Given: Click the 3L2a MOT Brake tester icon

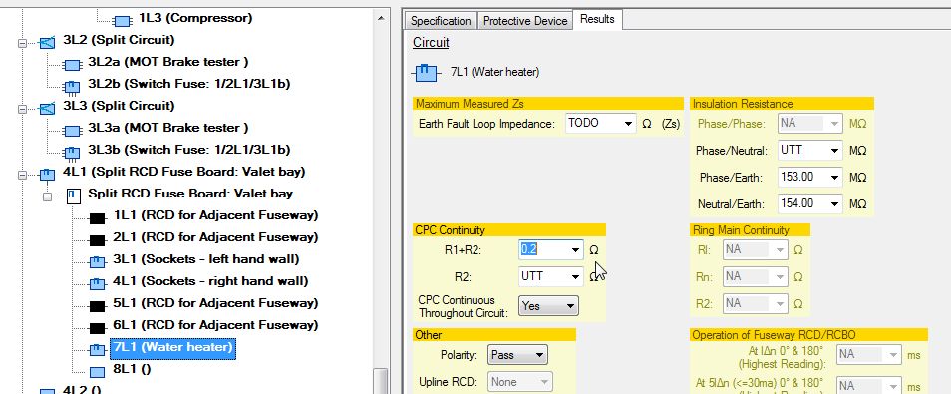Looking at the screenshot, I should tap(72, 64).
